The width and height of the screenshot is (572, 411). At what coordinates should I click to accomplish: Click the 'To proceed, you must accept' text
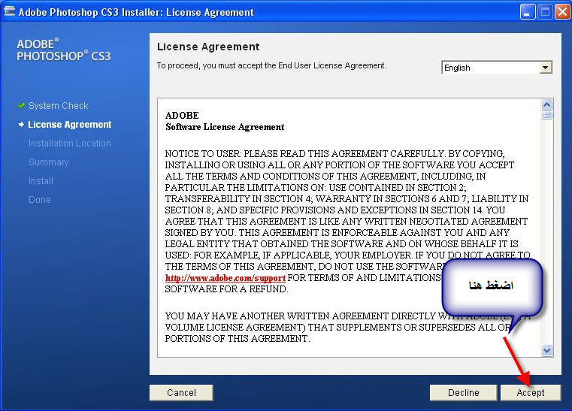(x=271, y=65)
